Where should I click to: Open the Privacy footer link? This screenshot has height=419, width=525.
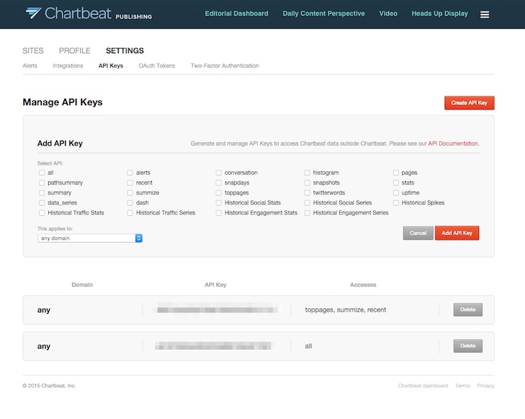(x=485, y=386)
